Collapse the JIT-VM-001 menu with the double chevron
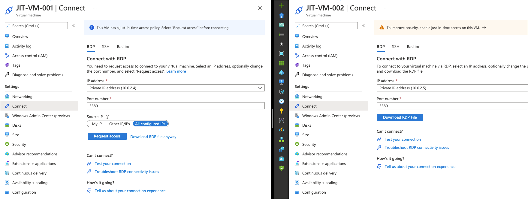Image resolution: width=528 pixels, height=199 pixels. point(74,26)
